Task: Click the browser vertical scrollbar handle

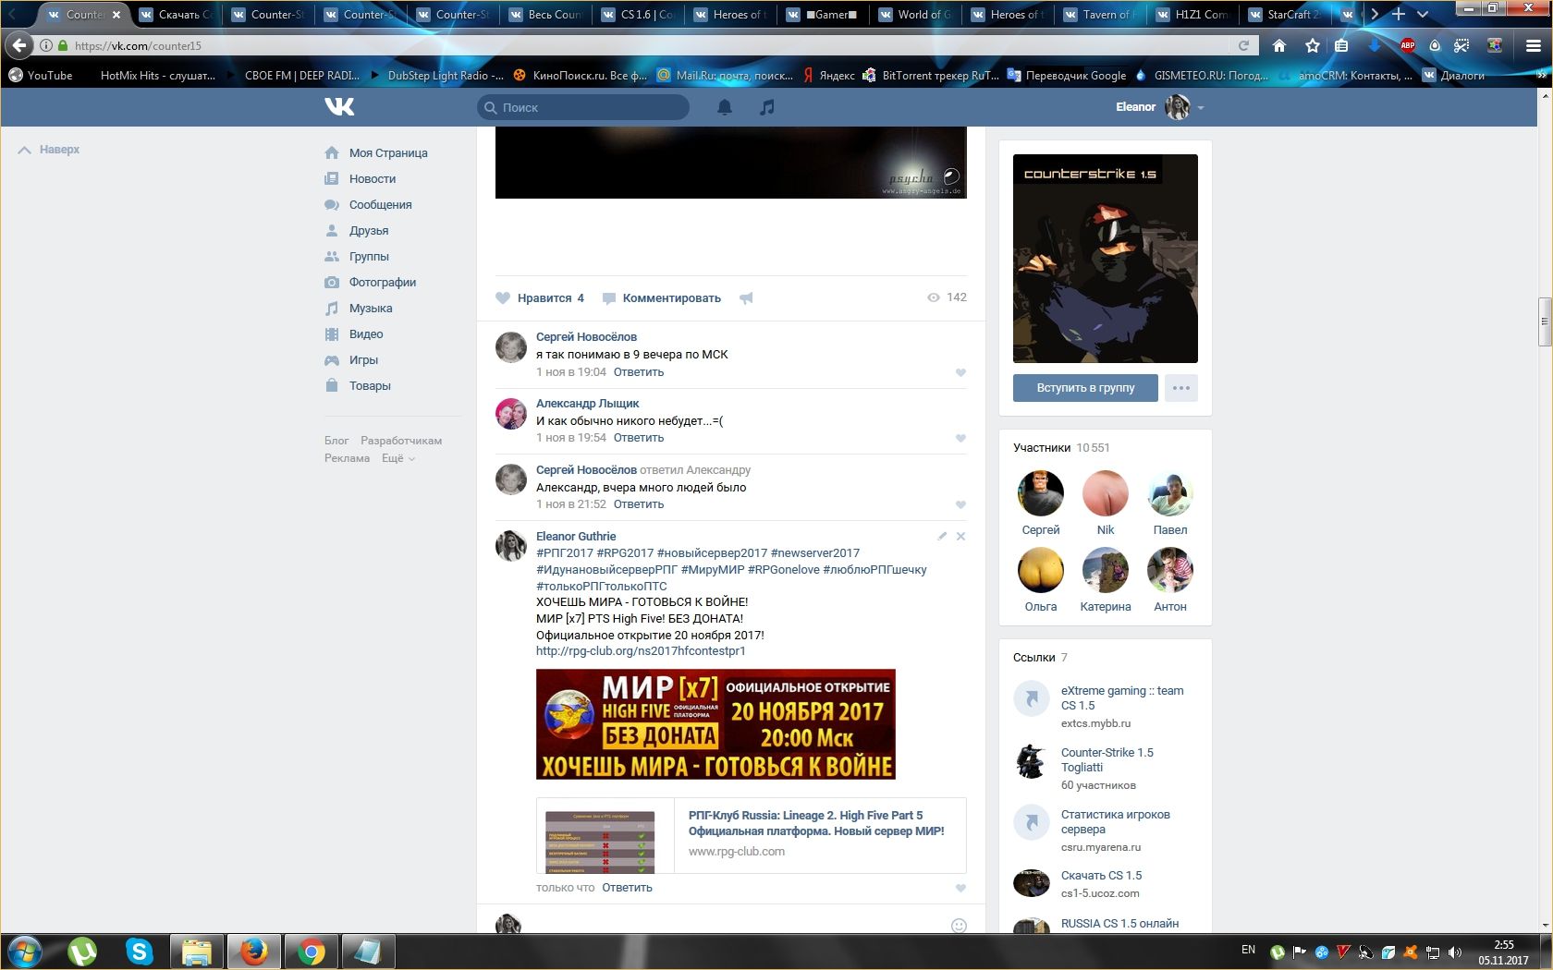Action: [x=1544, y=321]
